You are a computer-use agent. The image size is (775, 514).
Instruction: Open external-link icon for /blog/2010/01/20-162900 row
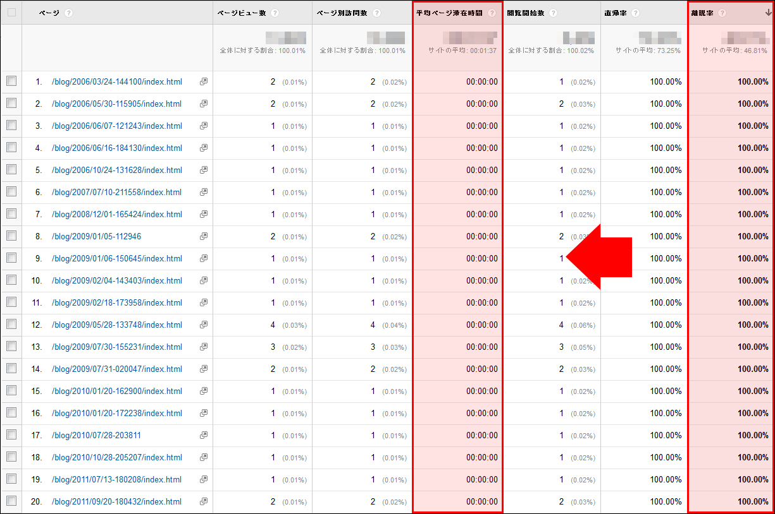(x=204, y=391)
